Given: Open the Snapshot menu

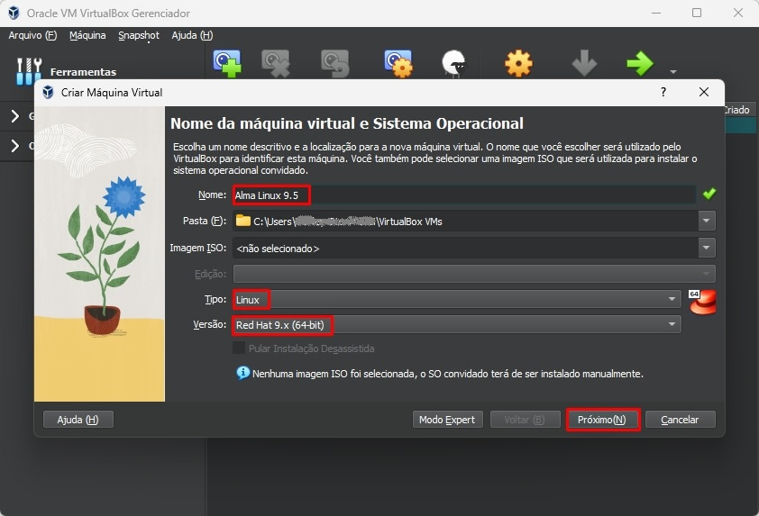Looking at the screenshot, I should pyautogui.click(x=139, y=35).
